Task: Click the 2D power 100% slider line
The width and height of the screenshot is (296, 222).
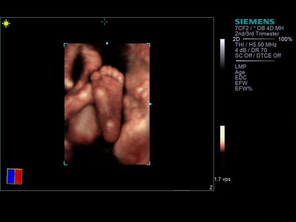Action: [x=259, y=39]
